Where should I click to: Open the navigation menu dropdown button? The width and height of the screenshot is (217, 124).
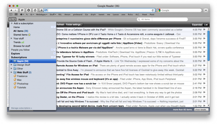pos(12,19)
